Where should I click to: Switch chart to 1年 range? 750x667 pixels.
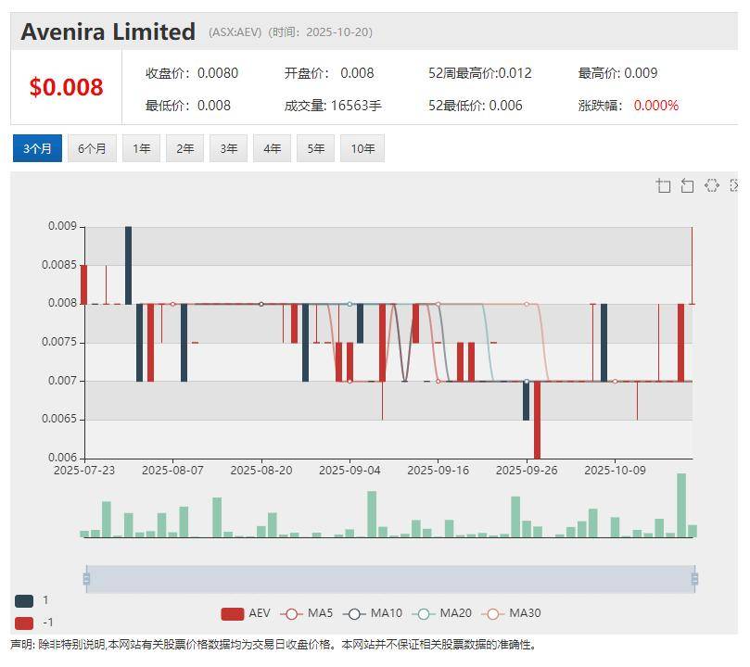[x=141, y=148]
